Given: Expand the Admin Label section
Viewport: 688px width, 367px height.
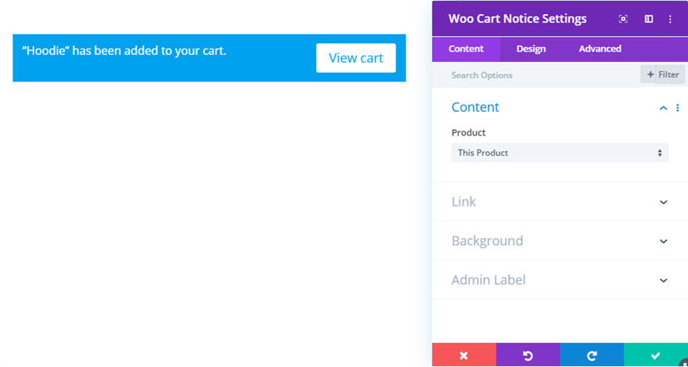Looking at the screenshot, I should coord(560,280).
